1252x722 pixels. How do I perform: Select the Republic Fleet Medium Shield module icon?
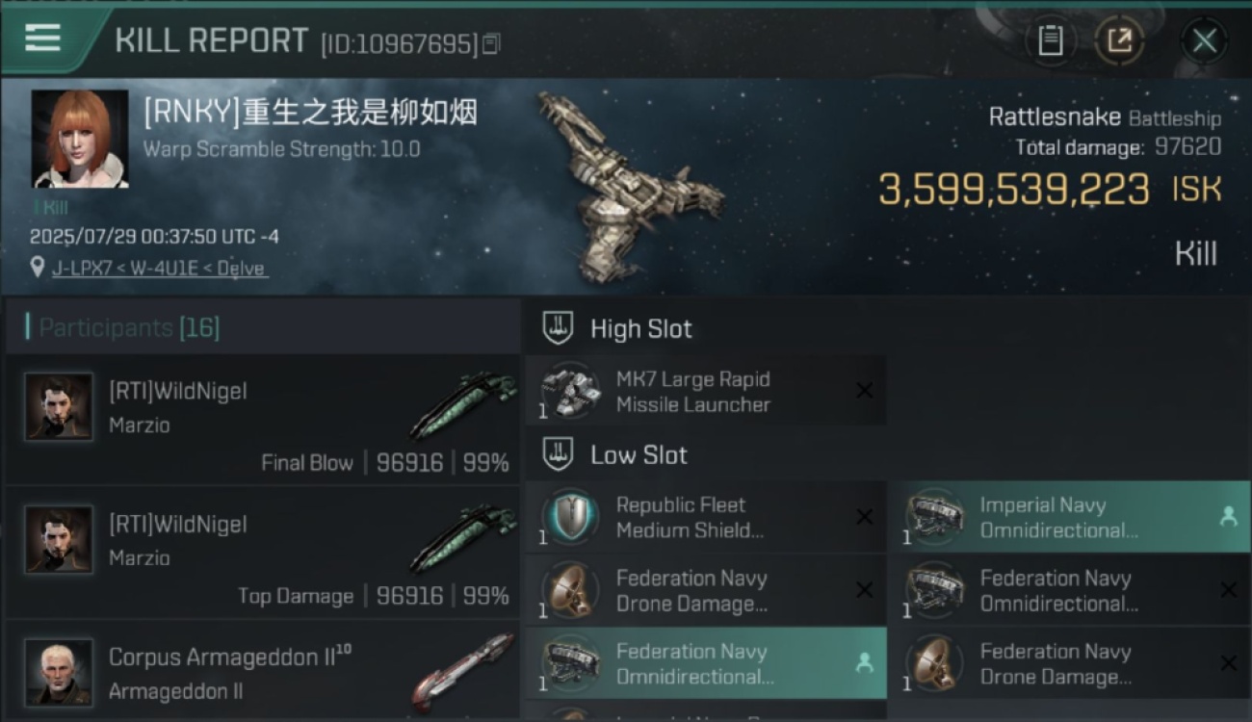point(570,517)
